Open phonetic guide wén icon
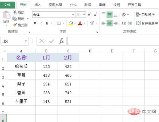The width and height of the screenshot is (159, 122). [x=92, y=23]
